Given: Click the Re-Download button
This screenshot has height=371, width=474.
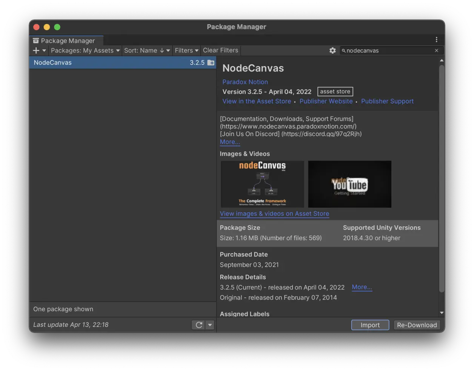Looking at the screenshot, I should [417, 325].
